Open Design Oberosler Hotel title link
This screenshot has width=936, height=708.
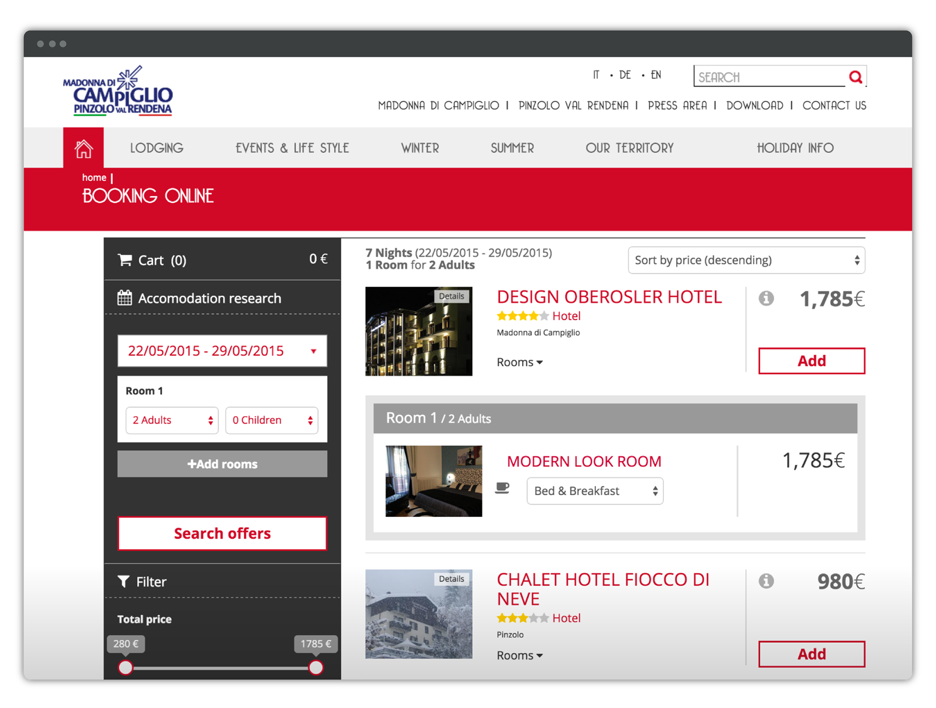pyautogui.click(x=609, y=297)
